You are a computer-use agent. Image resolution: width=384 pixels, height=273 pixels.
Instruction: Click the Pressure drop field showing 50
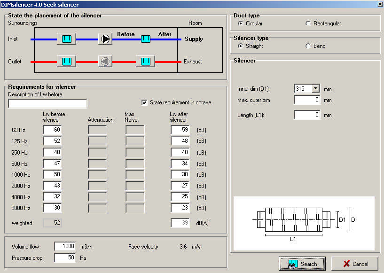click(x=65, y=257)
